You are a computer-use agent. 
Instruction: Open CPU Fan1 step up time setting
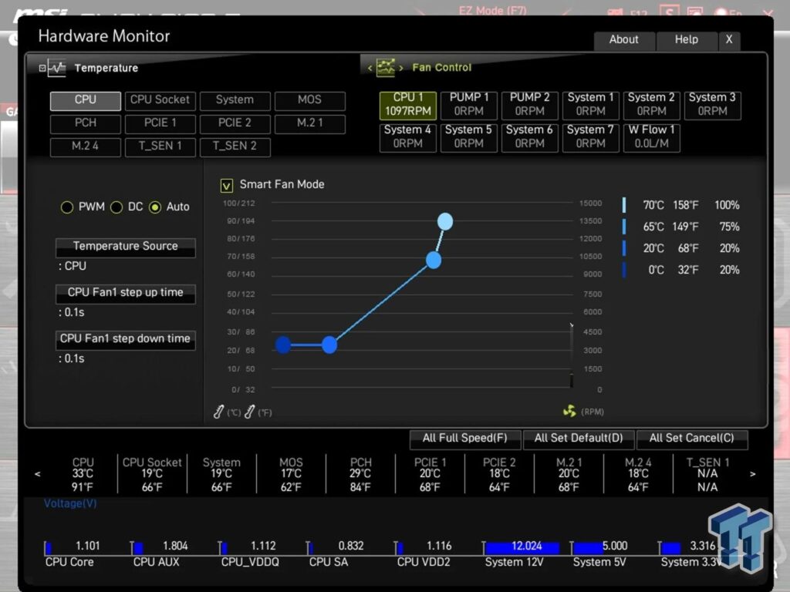(126, 294)
